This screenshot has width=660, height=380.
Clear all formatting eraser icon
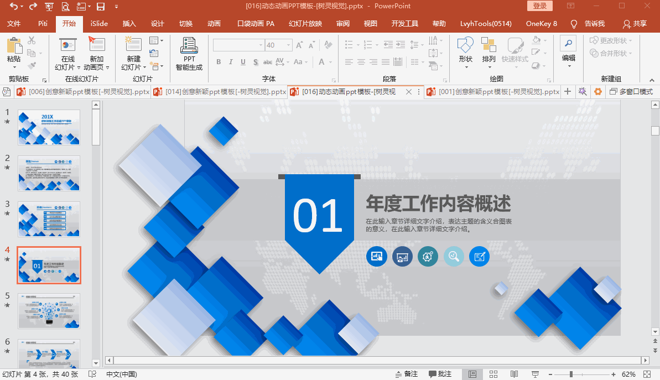tap(328, 45)
